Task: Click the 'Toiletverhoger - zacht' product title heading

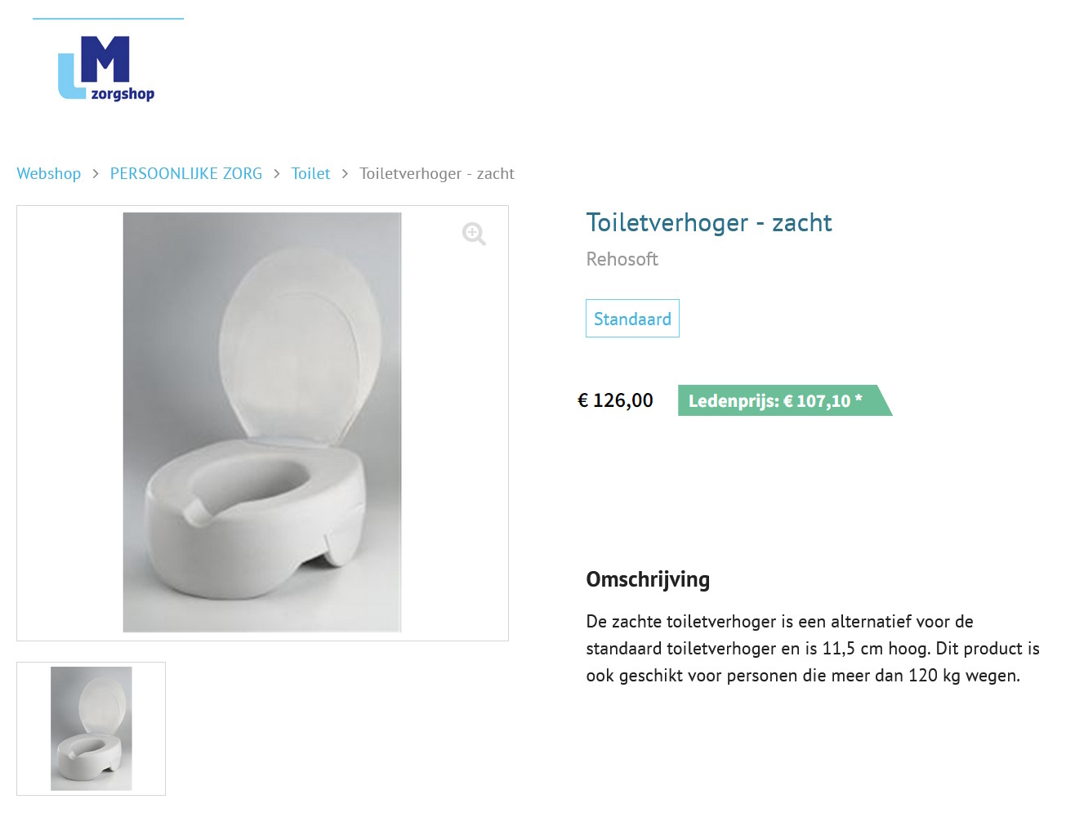Action: tap(709, 222)
